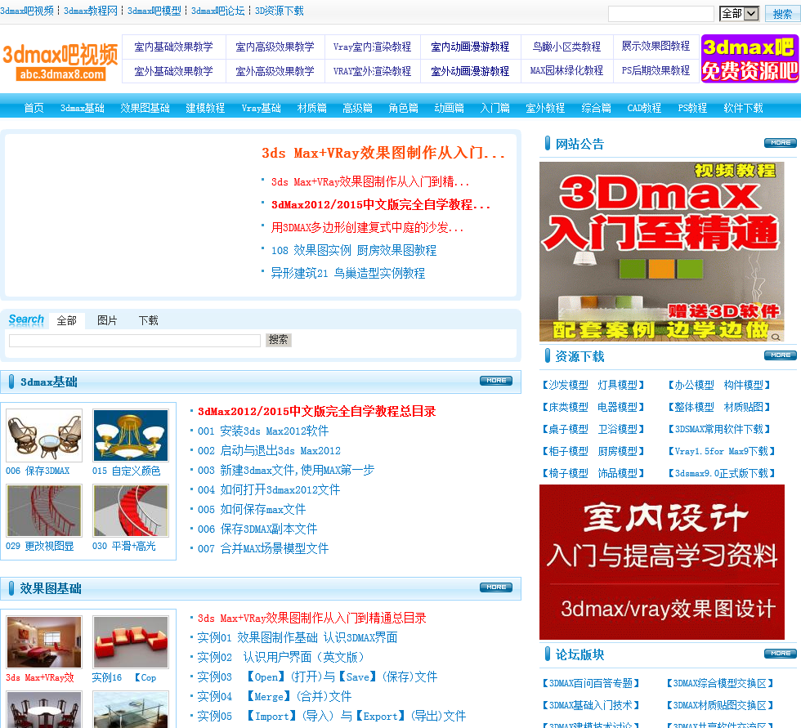The image size is (801, 728).
Task: Open 材质贴图 resource link
Action: pyautogui.click(x=744, y=407)
